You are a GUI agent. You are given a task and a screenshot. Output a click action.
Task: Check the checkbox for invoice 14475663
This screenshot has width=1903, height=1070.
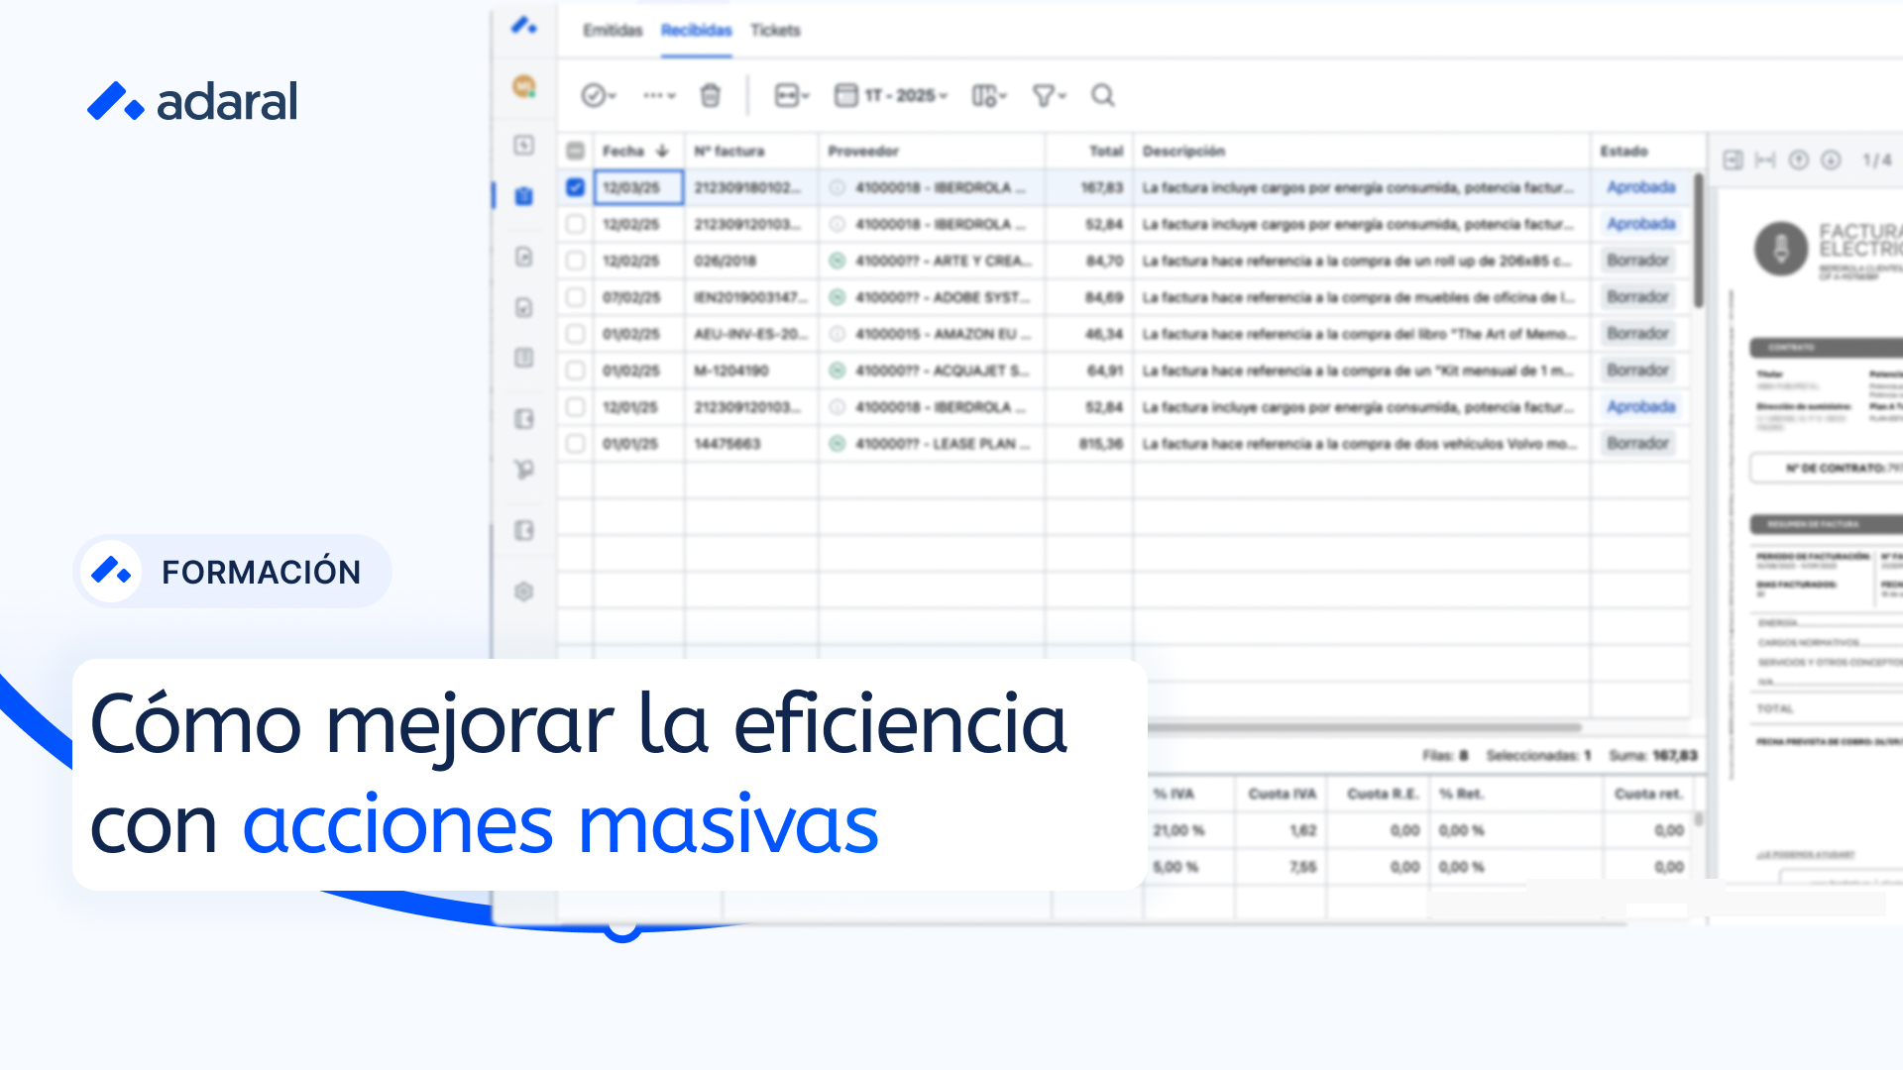pos(575,444)
